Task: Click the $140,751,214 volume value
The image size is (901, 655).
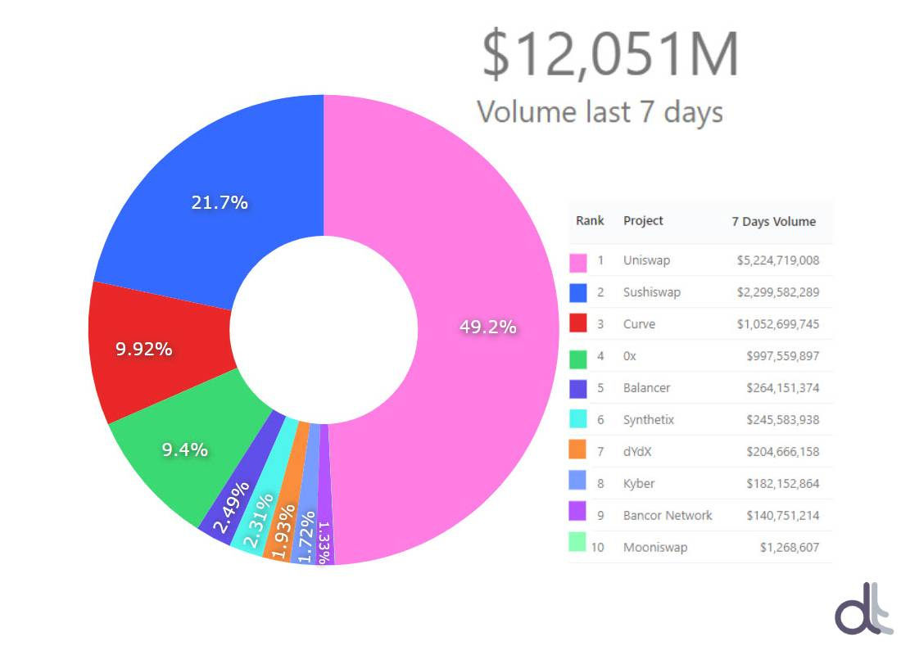Action: point(782,515)
